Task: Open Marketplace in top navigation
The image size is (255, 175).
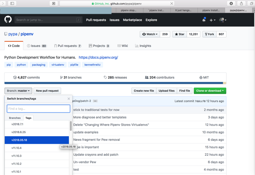Action: [132, 20]
